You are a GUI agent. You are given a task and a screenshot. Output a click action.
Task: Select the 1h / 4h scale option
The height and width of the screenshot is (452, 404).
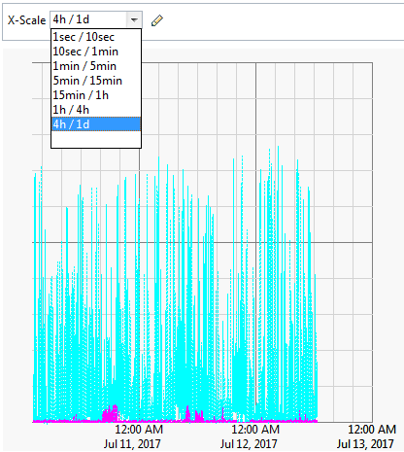96,110
